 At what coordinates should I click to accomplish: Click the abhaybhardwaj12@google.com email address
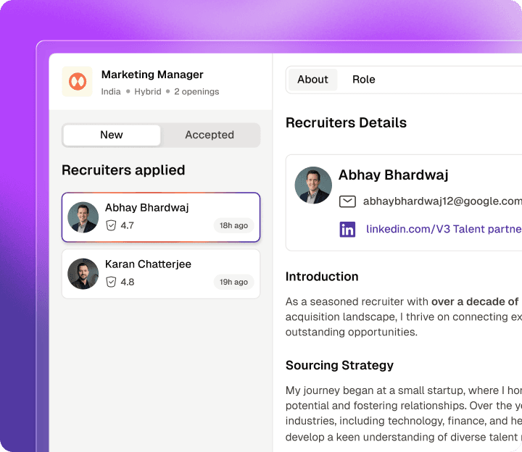(x=442, y=201)
